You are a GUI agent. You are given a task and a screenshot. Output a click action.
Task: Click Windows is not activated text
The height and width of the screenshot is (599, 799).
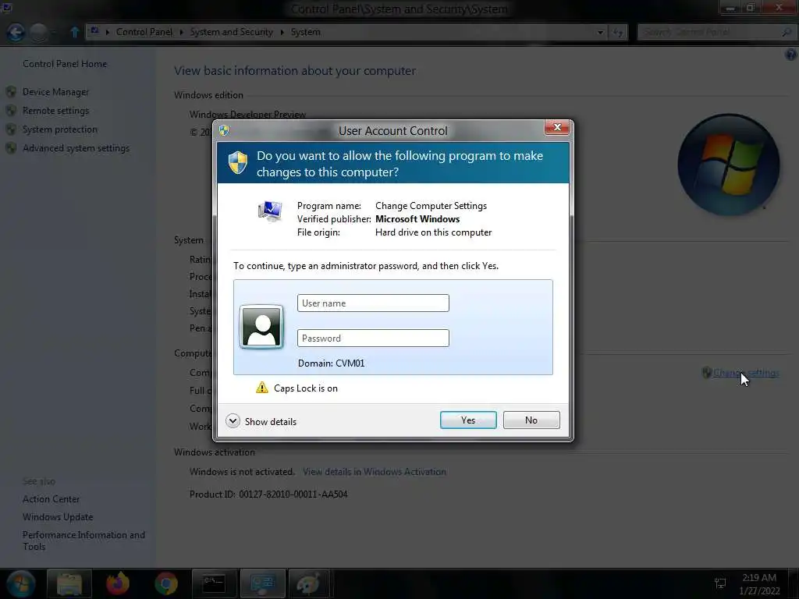[x=242, y=472]
